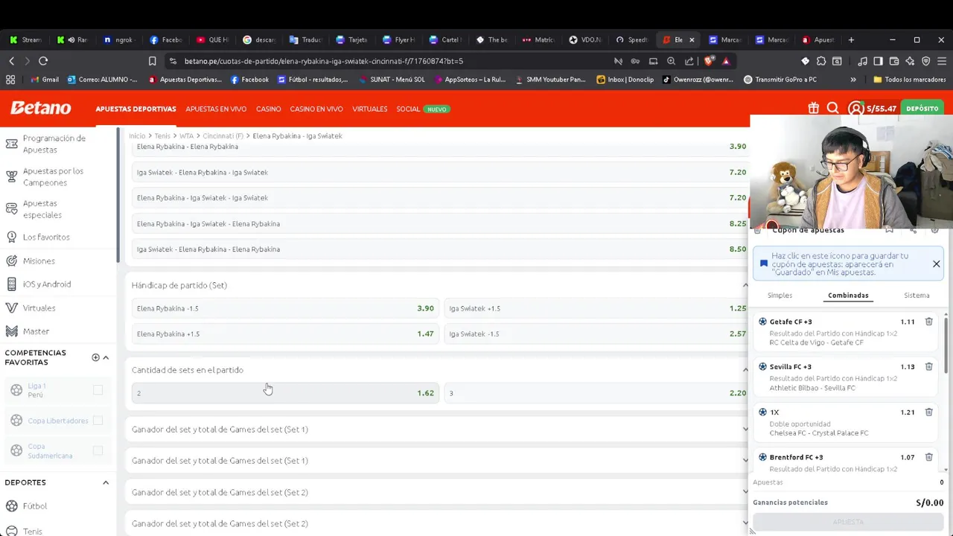This screenshot has width=953, height=536.
Task: Click the Fútbol ball icon in Deportes
Action: click(11, 506)
